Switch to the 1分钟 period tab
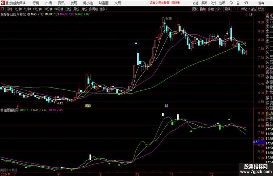 pos(18,9)
